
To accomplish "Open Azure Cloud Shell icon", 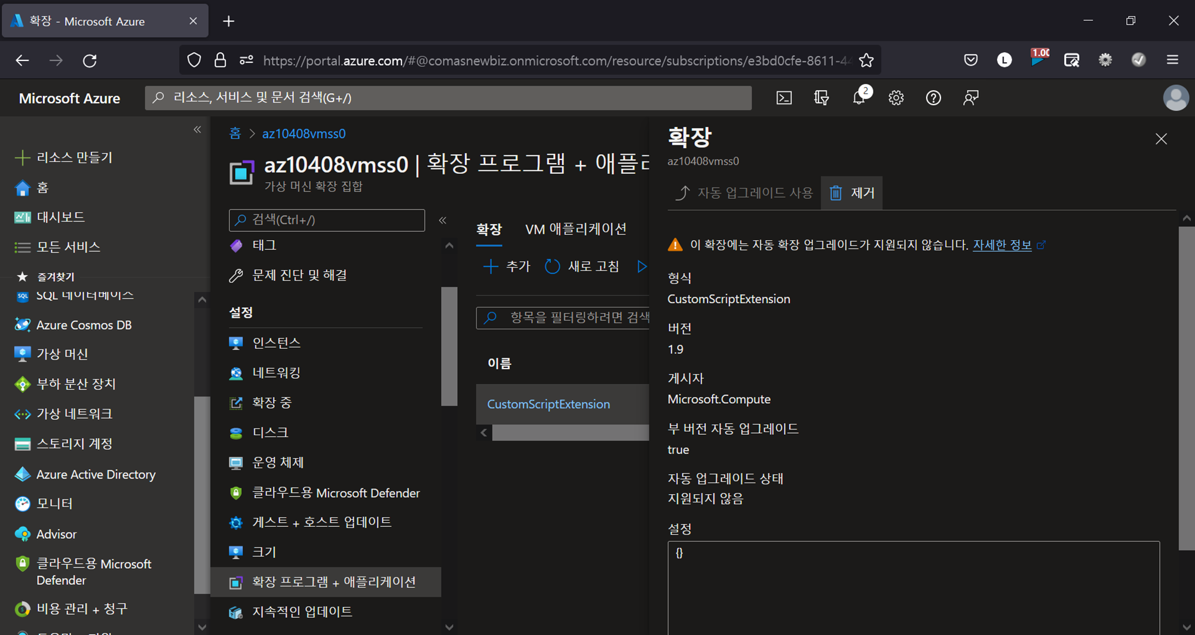I will coord(784,98).
